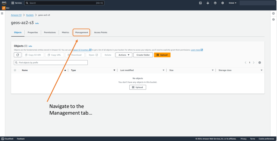Screen dimensions: 277x141
Task: Click the Find objects by prefix field
Action: coord(51,62)
